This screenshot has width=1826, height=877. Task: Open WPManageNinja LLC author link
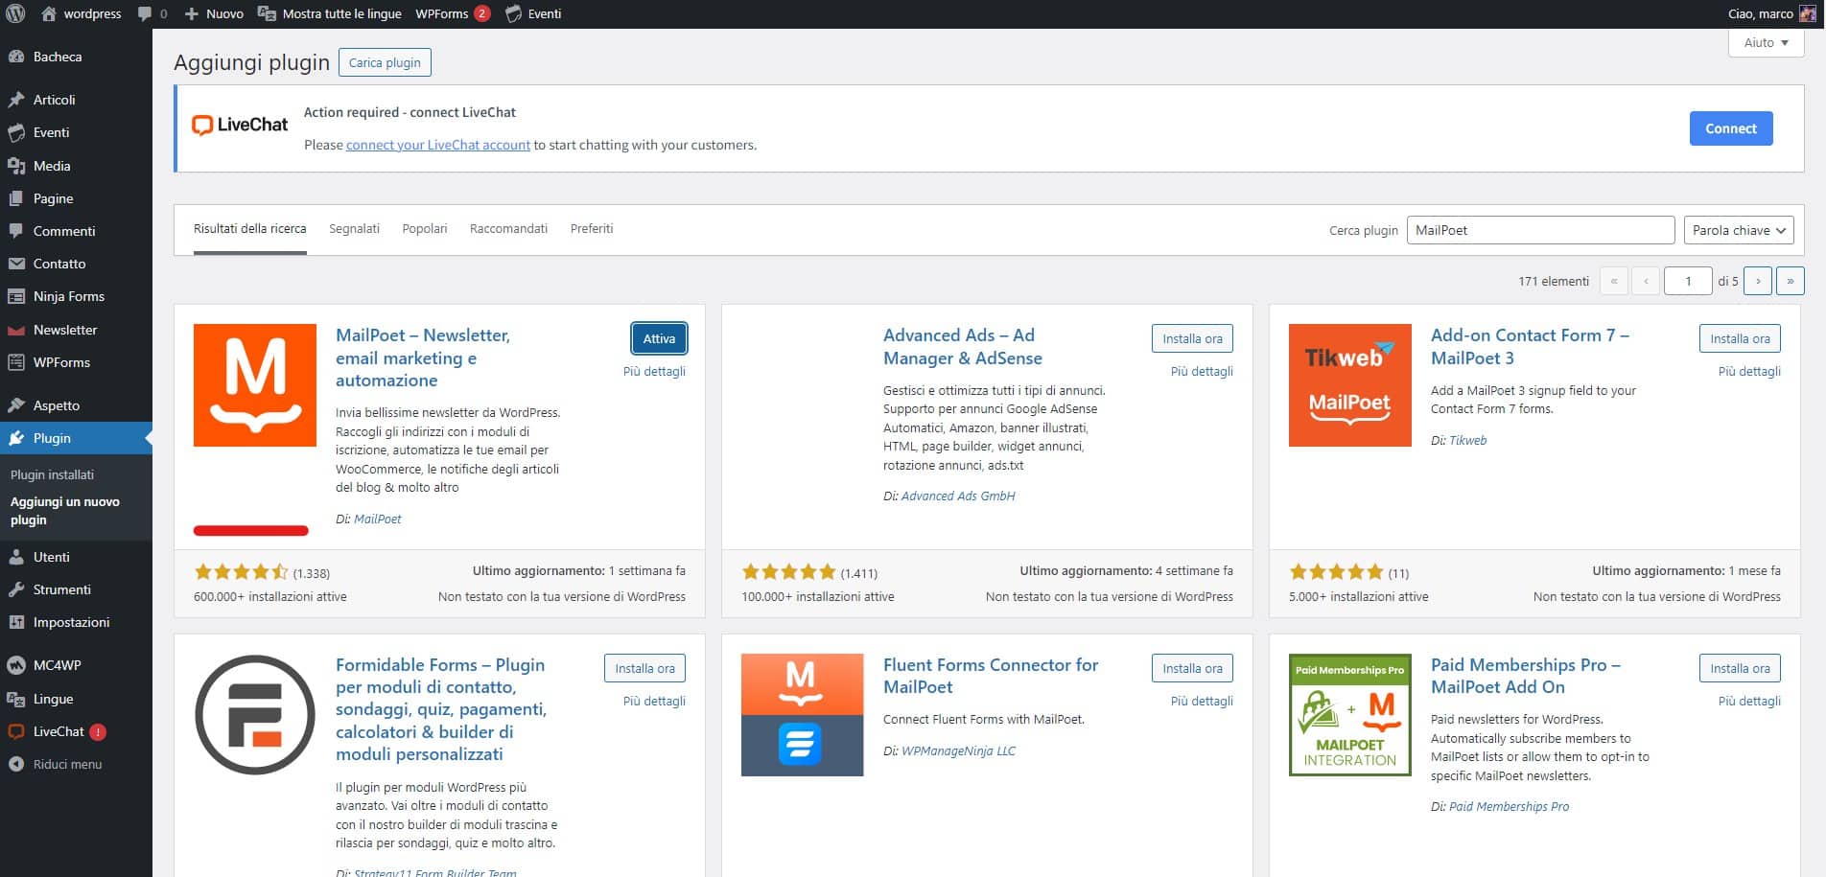958,750
